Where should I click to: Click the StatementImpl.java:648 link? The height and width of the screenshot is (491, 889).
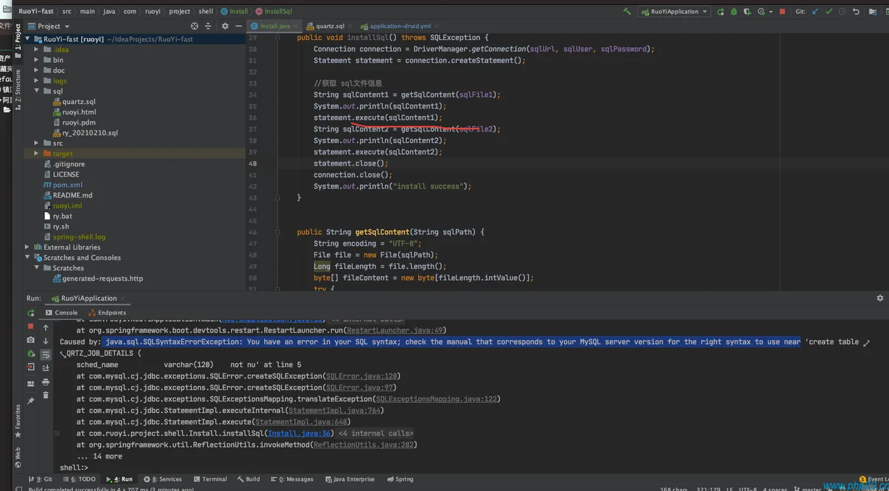pos(301,422)
